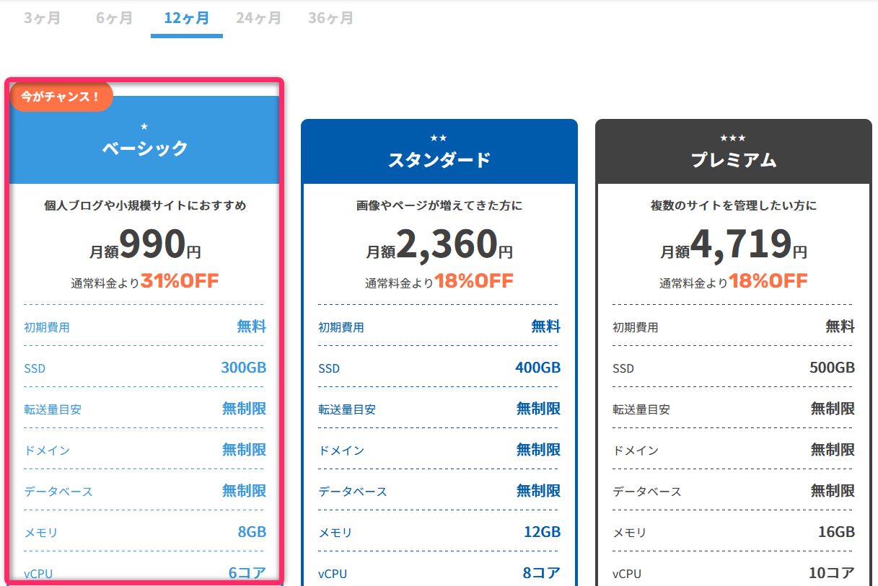Open the 6ヶ月 pricing view
The image size is (878, 586).
tap(113, 17)
